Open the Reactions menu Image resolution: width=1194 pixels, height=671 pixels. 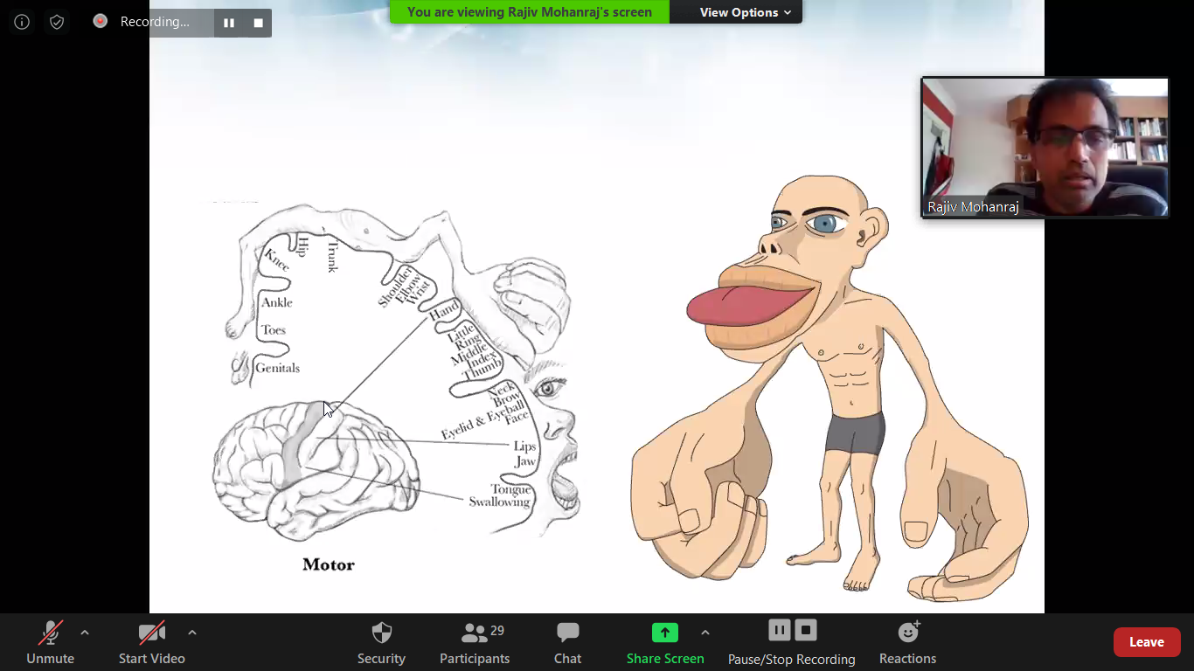[x=907, y=642]
